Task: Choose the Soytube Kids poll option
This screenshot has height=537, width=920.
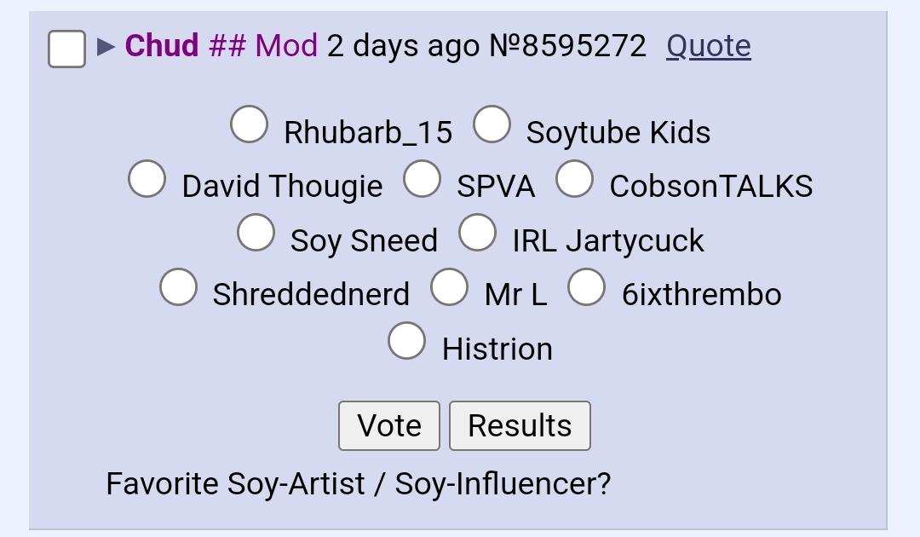Action: coord(492,124)
